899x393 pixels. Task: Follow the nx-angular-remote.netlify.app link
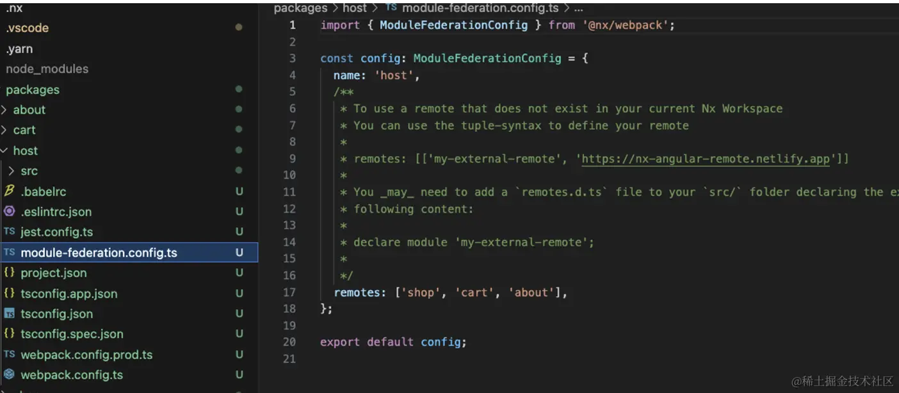point(706,159)
